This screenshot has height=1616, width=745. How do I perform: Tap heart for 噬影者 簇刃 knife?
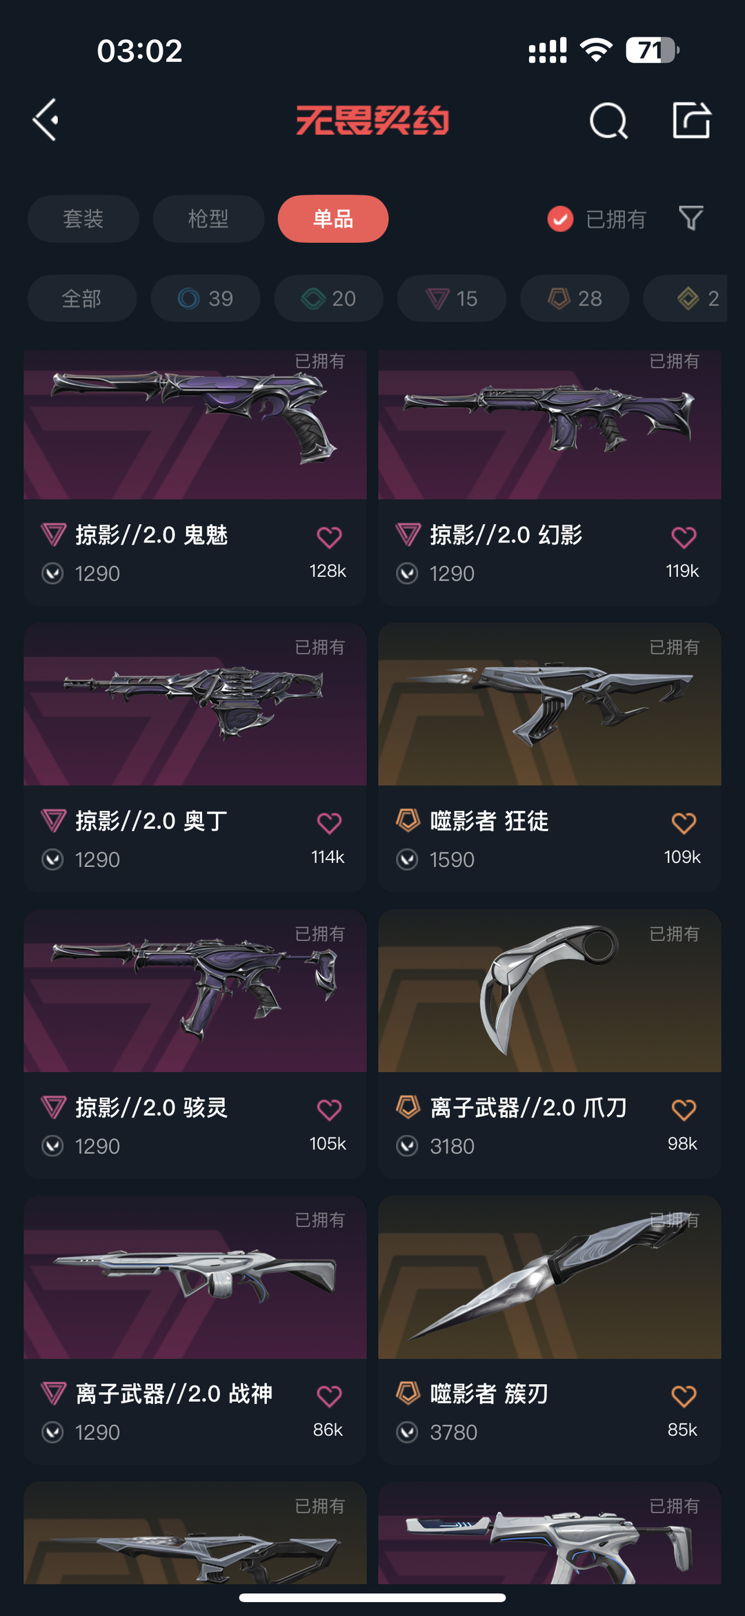click(684, 1396)
